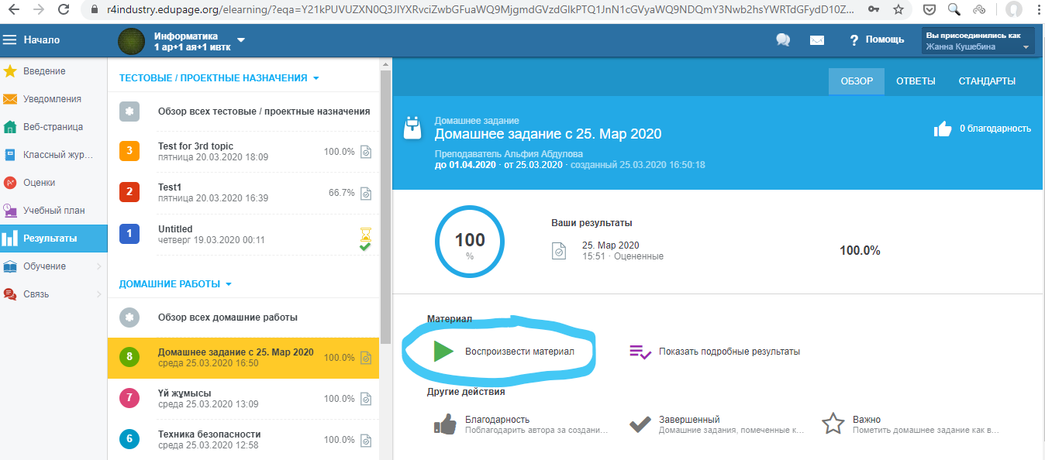
Task: Switch to the Обзор tab
Action: pyautogui.click(x=857, y=81)
